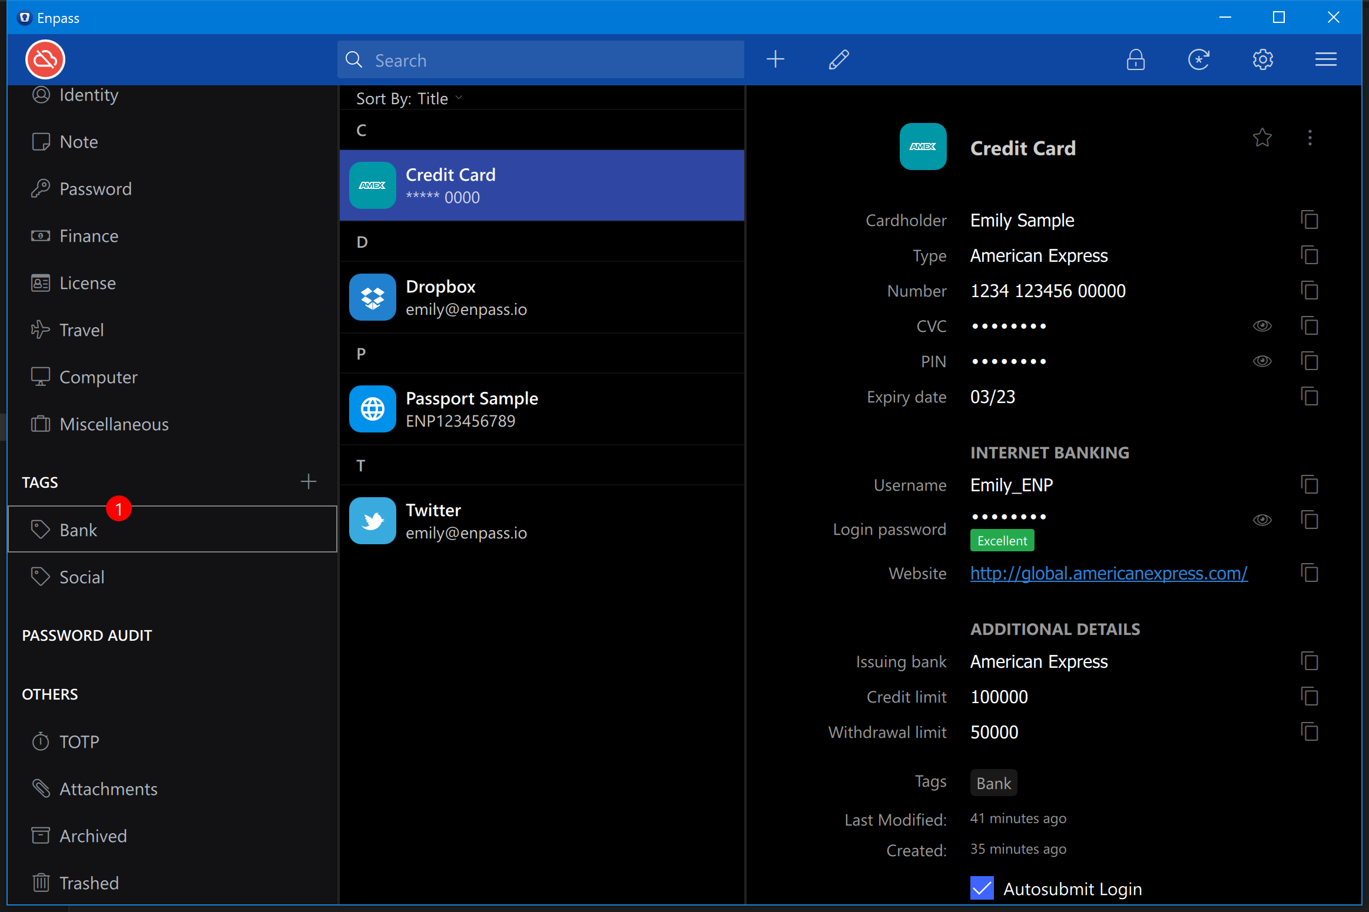Select the License category
1369x912 pixels.
[x=173, y=283]
